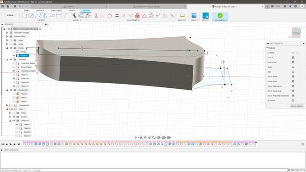Toggle Slice checkbox
This screenshot has height=172, width=306.
coord(293,72)
